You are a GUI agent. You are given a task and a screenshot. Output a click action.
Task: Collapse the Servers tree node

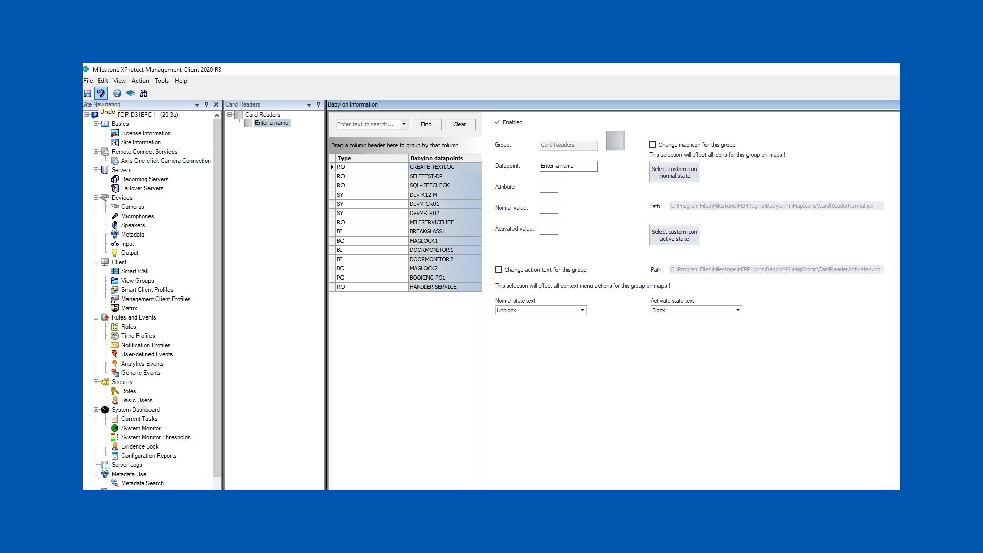pos(96,170)
